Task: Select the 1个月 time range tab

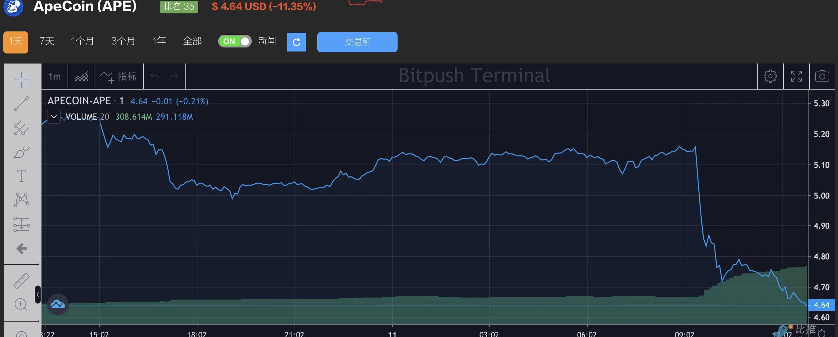Action: pos(82,41)
